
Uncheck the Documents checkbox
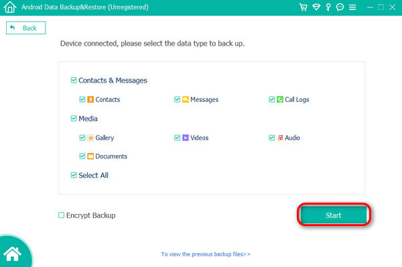[82, 156]
